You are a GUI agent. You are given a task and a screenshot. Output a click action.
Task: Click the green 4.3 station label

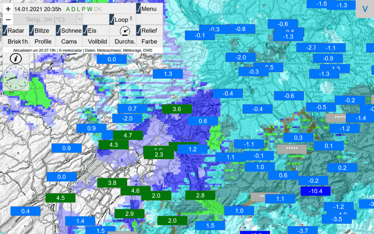[114, 145]
